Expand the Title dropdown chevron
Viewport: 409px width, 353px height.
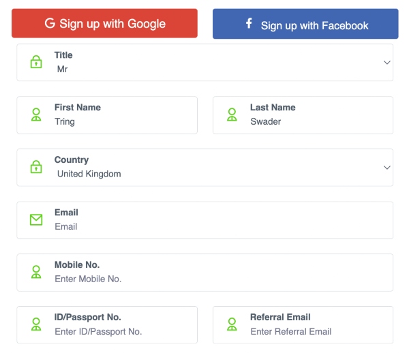[387, 63]
